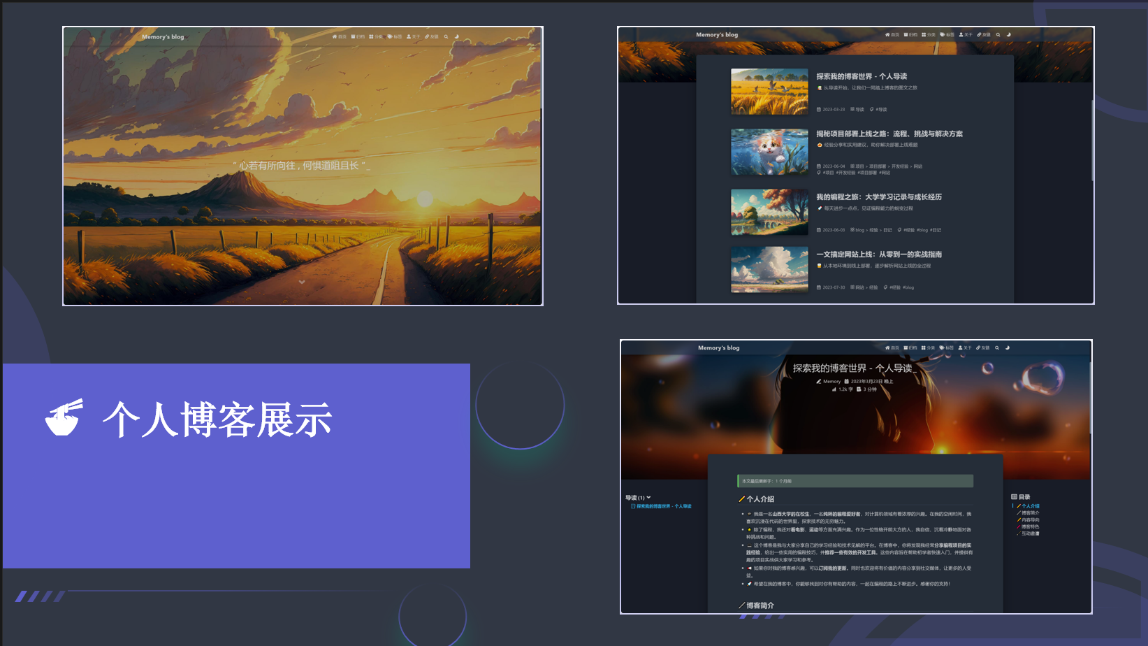Open 归档 archive nav in sunset hero screenshot
The width and height of the screenshot is (1148, 646).
coord(358,36)
